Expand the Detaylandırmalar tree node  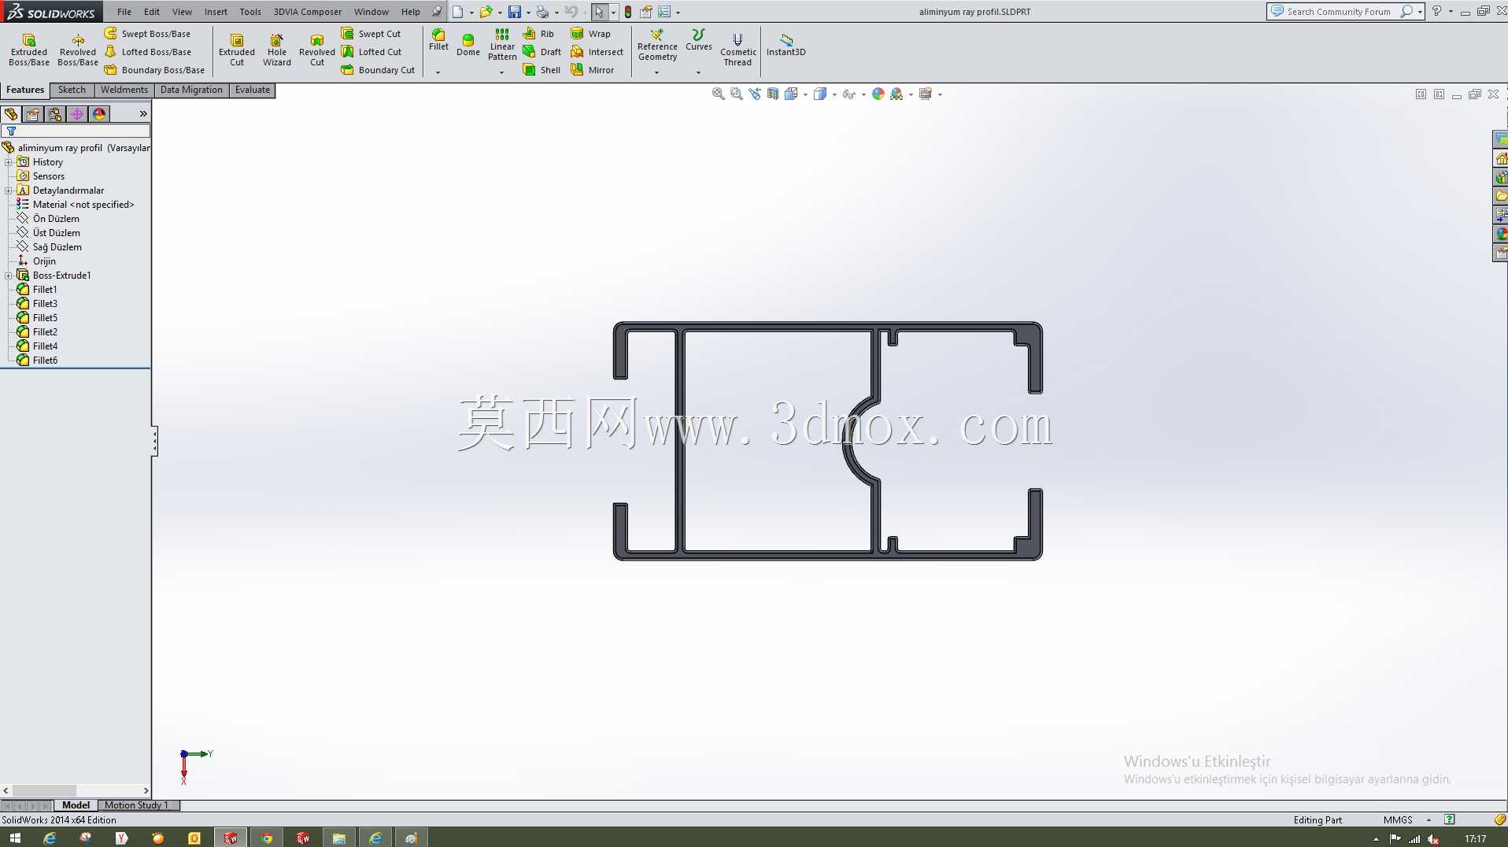click(x=9, y=190)
